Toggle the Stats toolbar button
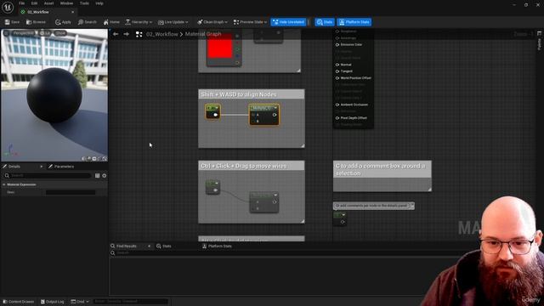 [325, 22]
